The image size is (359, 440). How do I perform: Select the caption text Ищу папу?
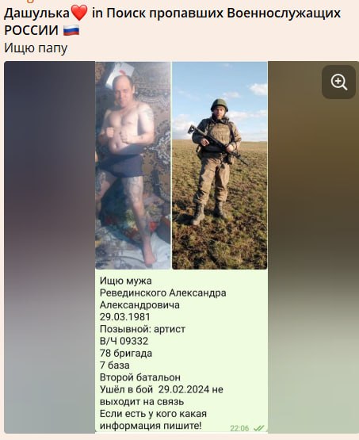point(36,48)
